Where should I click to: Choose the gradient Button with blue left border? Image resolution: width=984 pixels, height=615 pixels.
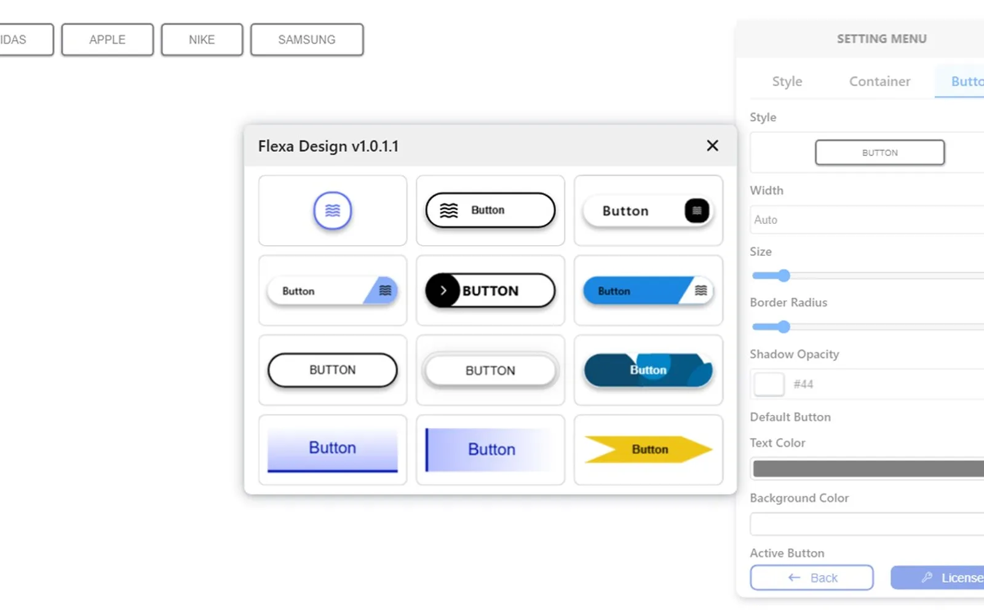coord(490,450)
